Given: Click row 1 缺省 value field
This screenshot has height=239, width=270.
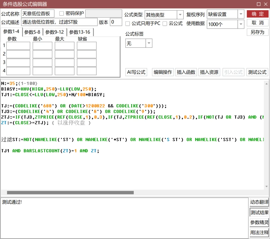Looking at the screenshot, I should pyautogui.click(x=87, y=46).
